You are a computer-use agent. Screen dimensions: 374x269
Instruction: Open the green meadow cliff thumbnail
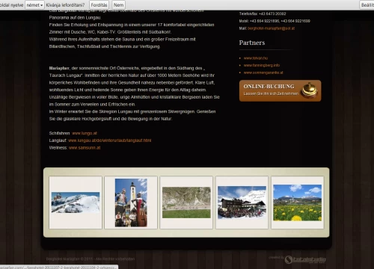click(x=186, y=202)
